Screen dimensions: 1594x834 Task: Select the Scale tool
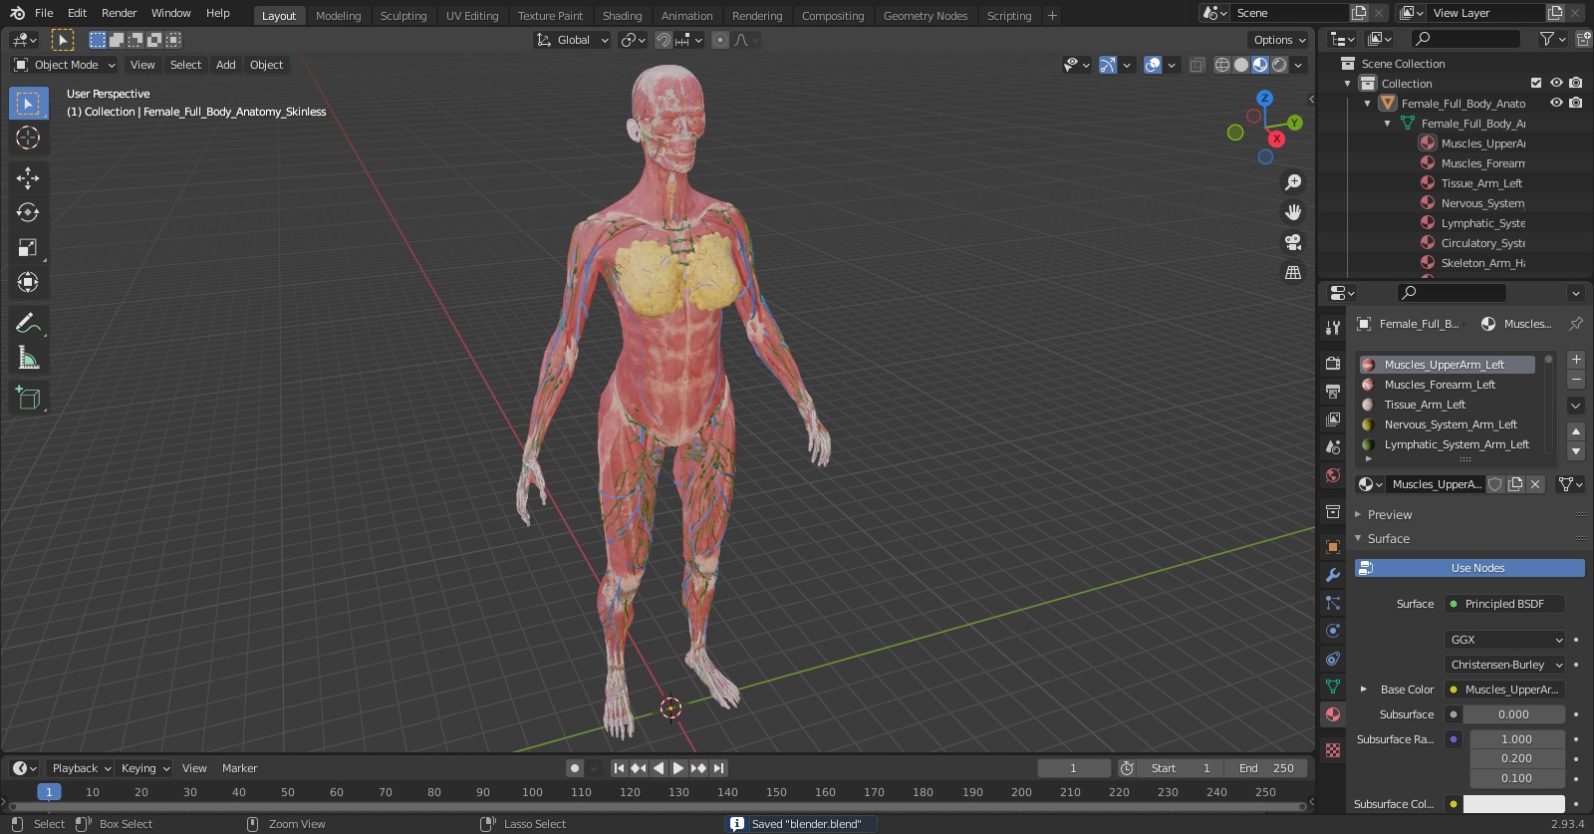point(28,247)
